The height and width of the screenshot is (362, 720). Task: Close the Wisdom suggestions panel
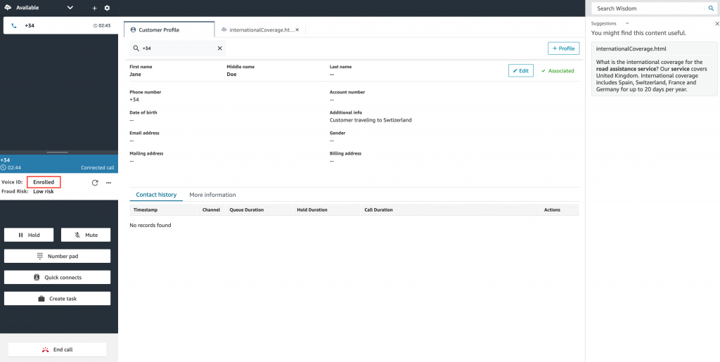coord(716,23)
